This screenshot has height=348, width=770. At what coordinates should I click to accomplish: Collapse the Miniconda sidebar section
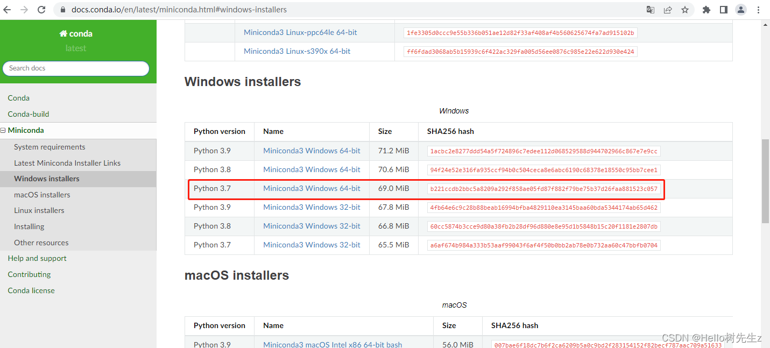(3, 130)
